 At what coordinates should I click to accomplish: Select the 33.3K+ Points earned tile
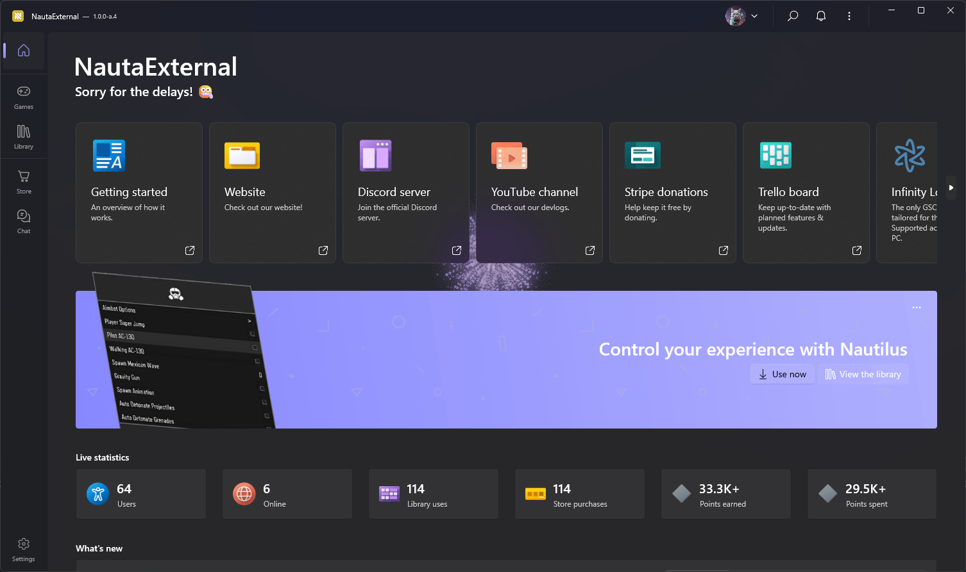click(726, 494)
